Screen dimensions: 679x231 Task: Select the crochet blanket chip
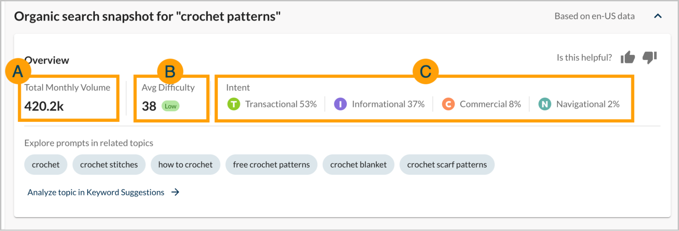tap(358, 165)
